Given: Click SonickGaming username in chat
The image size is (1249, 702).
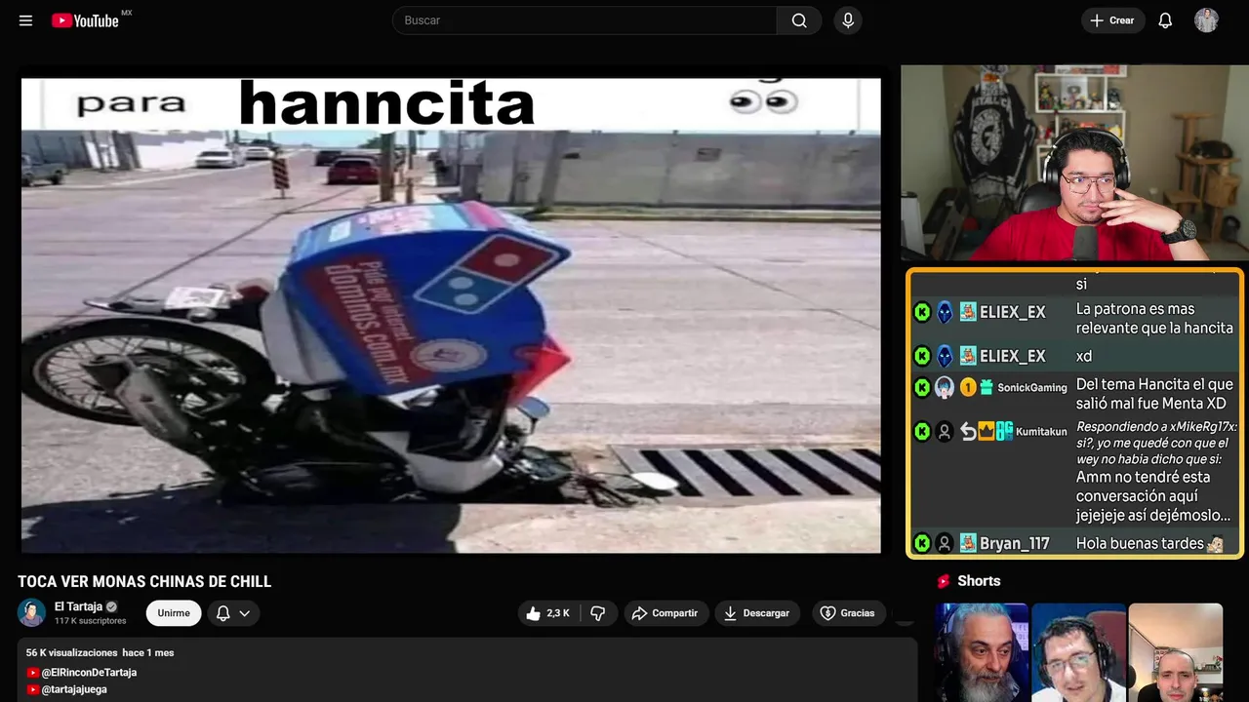Looking at the screenshot, I should point(1032,388).
